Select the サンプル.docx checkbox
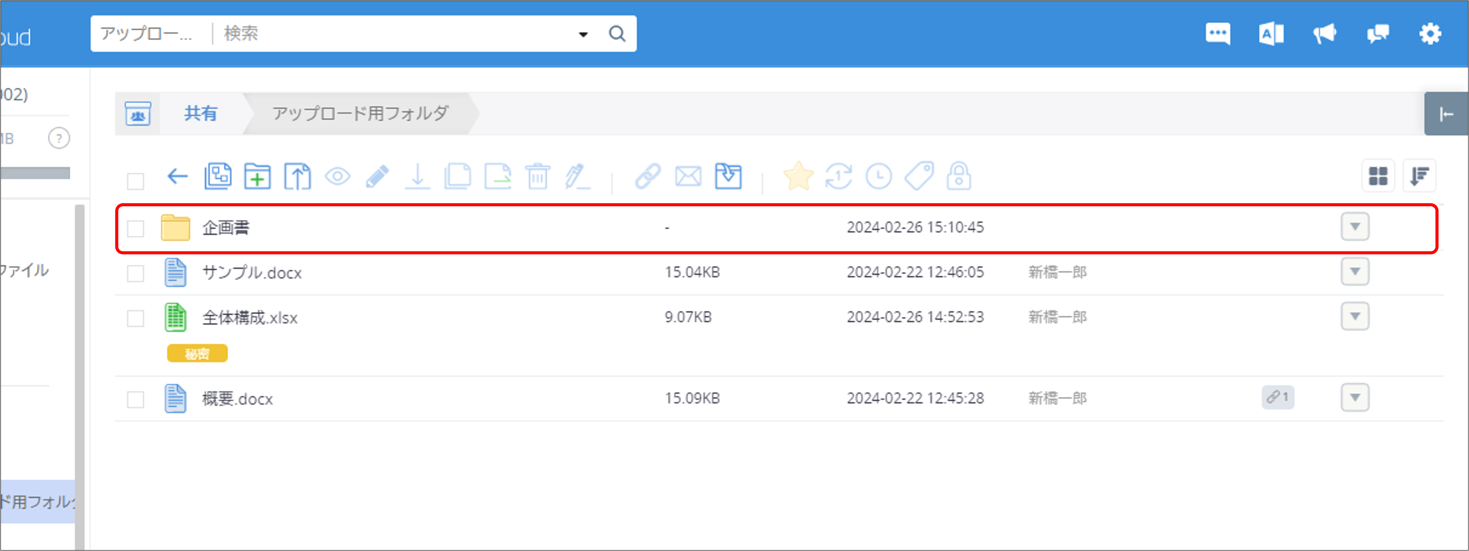Image resolution: width=1469 pixels, height=551 pixels. pyautogui.click(x=136, y=273)
